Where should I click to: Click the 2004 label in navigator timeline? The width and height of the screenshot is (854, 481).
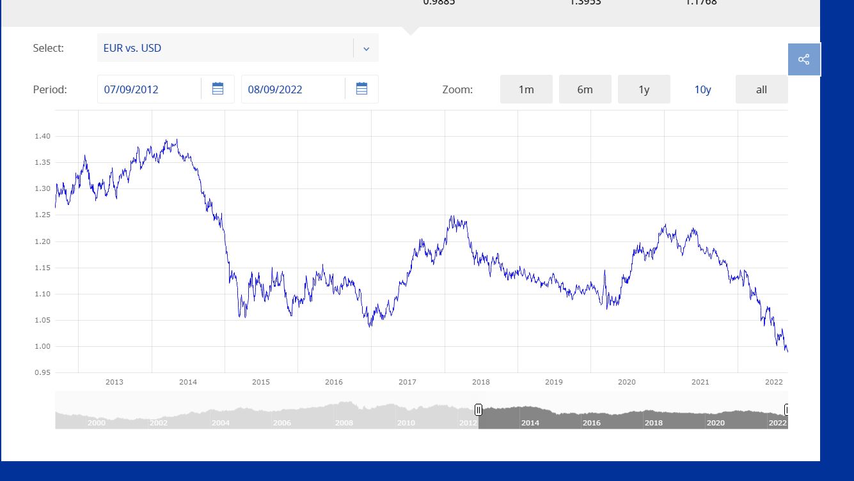point(220,423)
